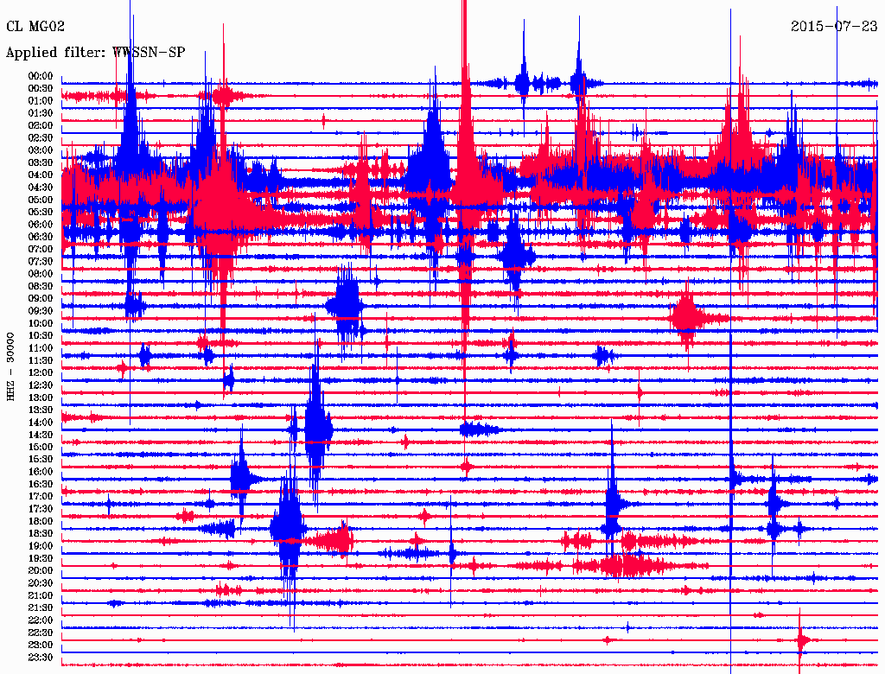Select the 21:30 time label
Screen dimensions: 885x674
pyautogui.click(x=41, y=608)
